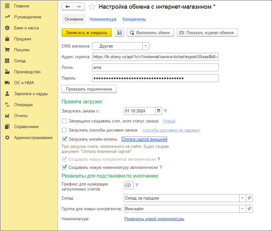
Task: Expand the Склад dropdown list
Action: (242, 198)
